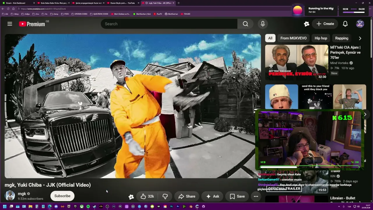
Task: Click the JJK video player frame
Action: pos(133,106)
